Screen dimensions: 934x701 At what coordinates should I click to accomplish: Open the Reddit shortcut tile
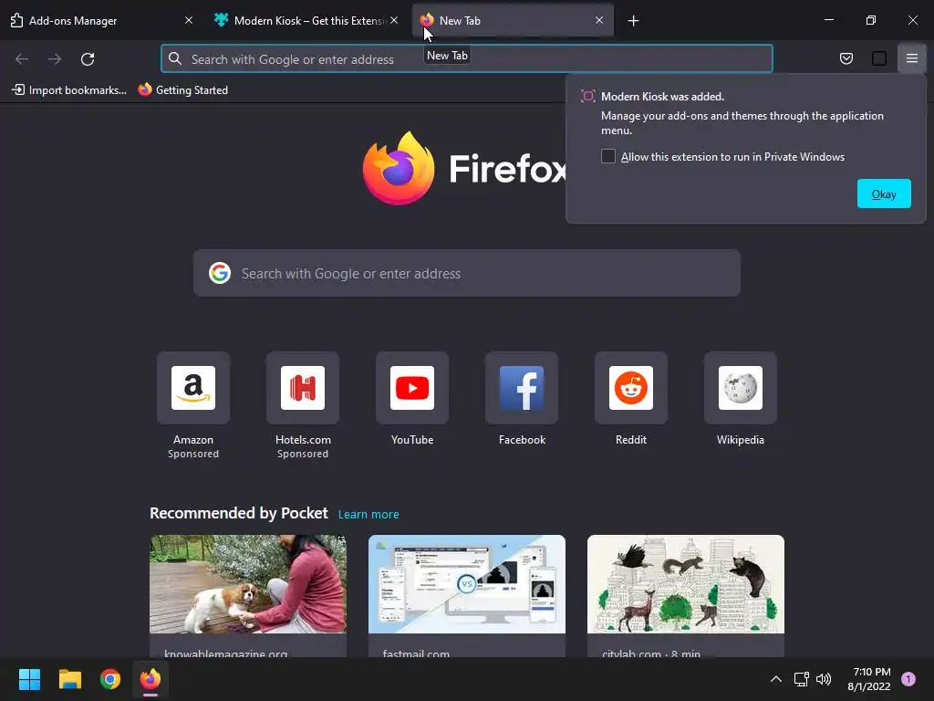[631, 388]
